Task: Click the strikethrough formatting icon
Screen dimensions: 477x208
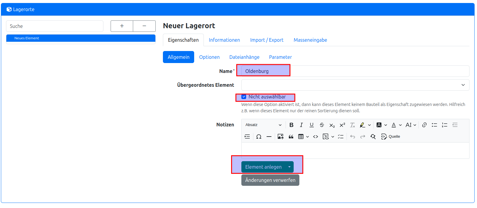Action: click(x=322, y=125)
